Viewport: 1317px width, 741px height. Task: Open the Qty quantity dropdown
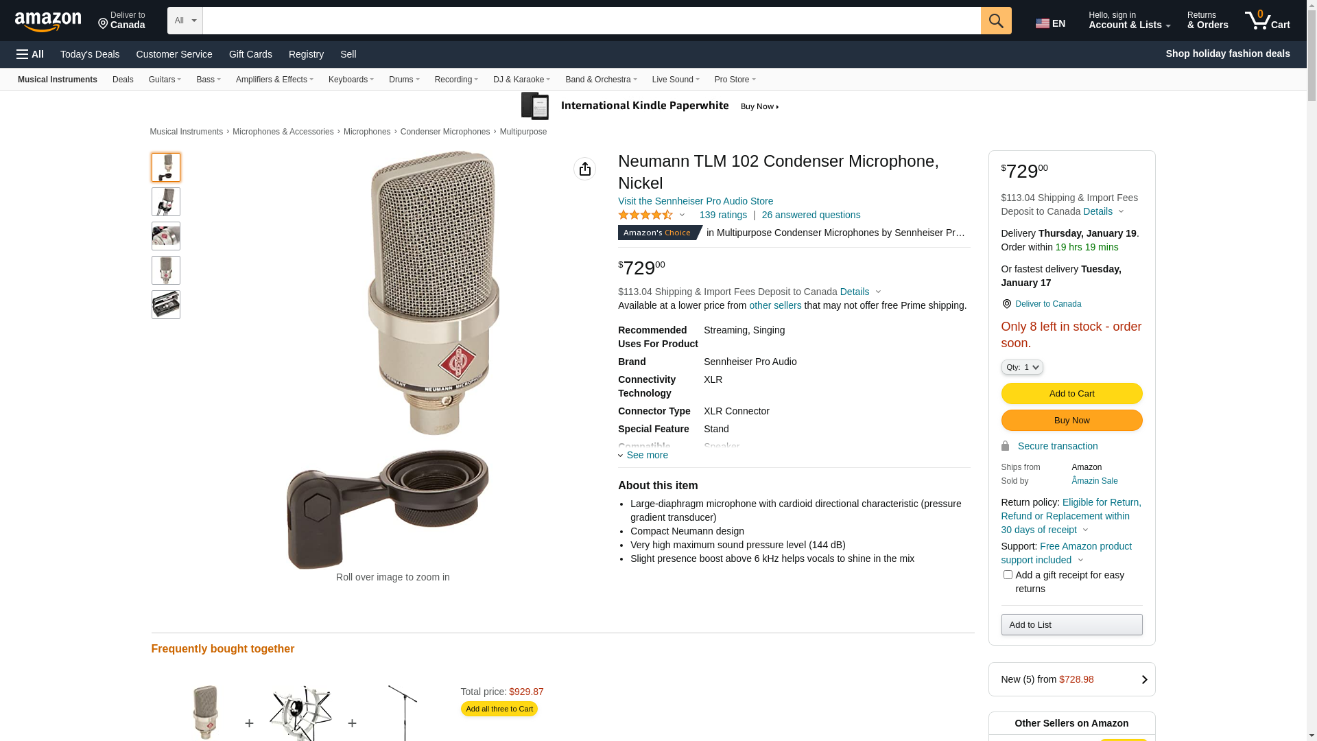pos(1021,368)
